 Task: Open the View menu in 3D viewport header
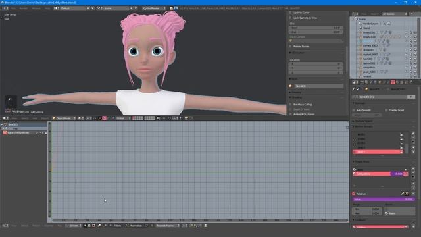(x=14, y=118)
